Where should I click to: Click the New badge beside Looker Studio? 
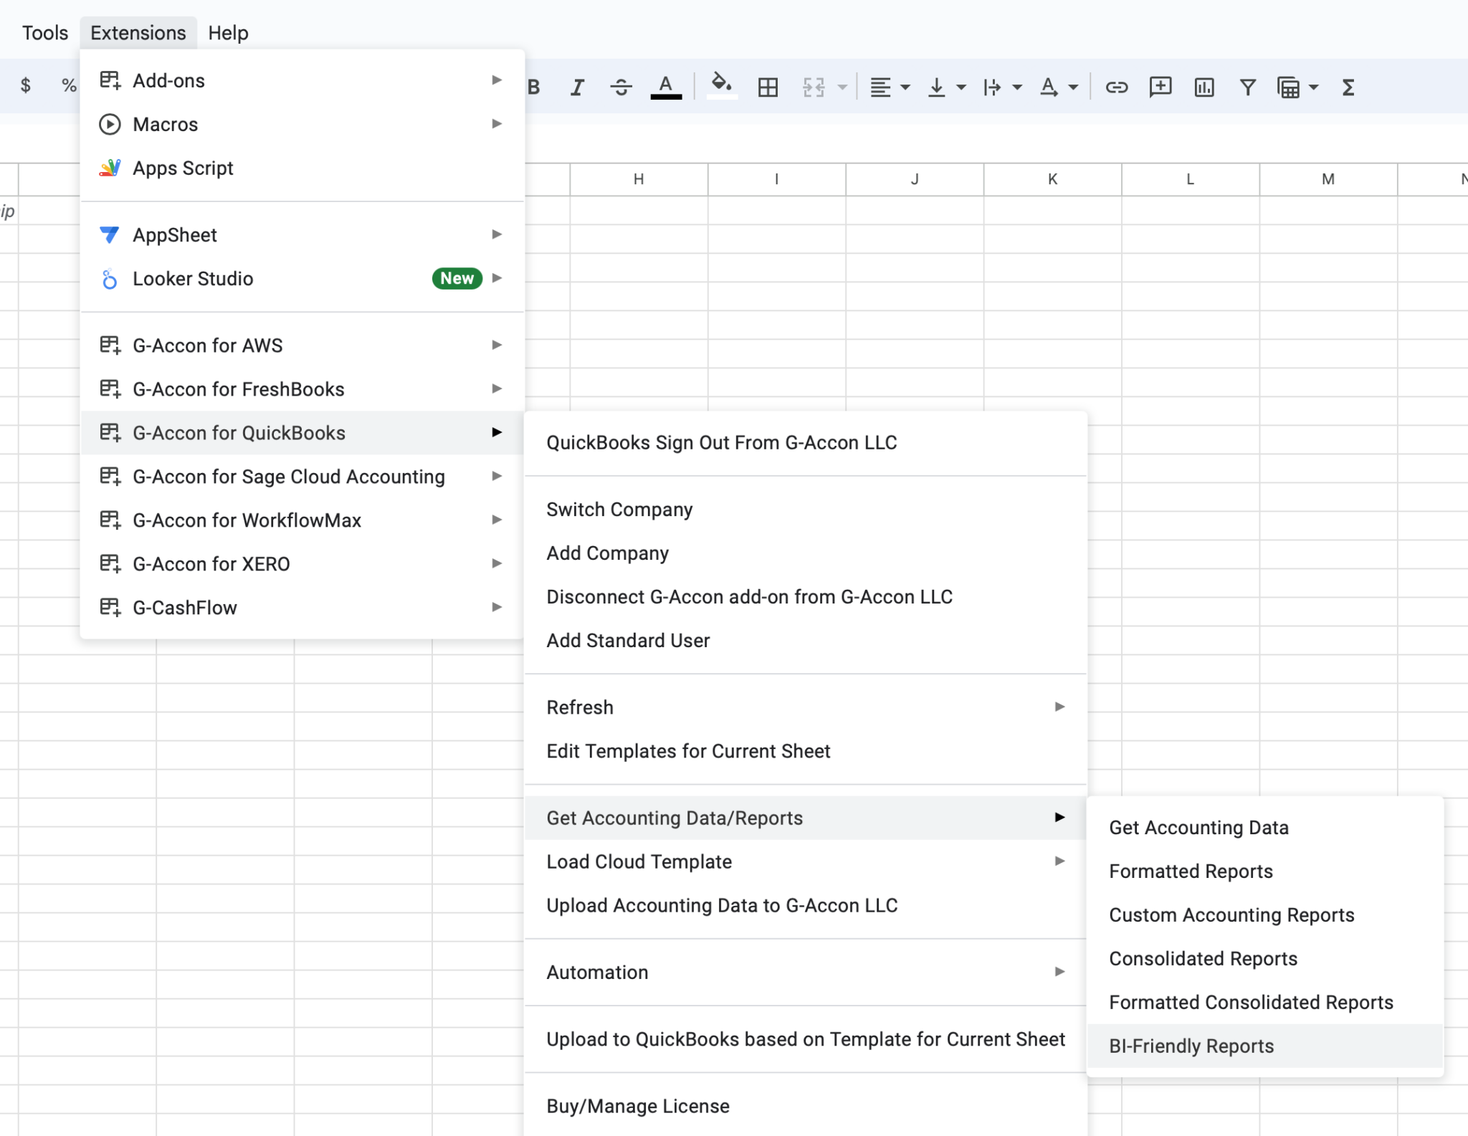[457, 278]
